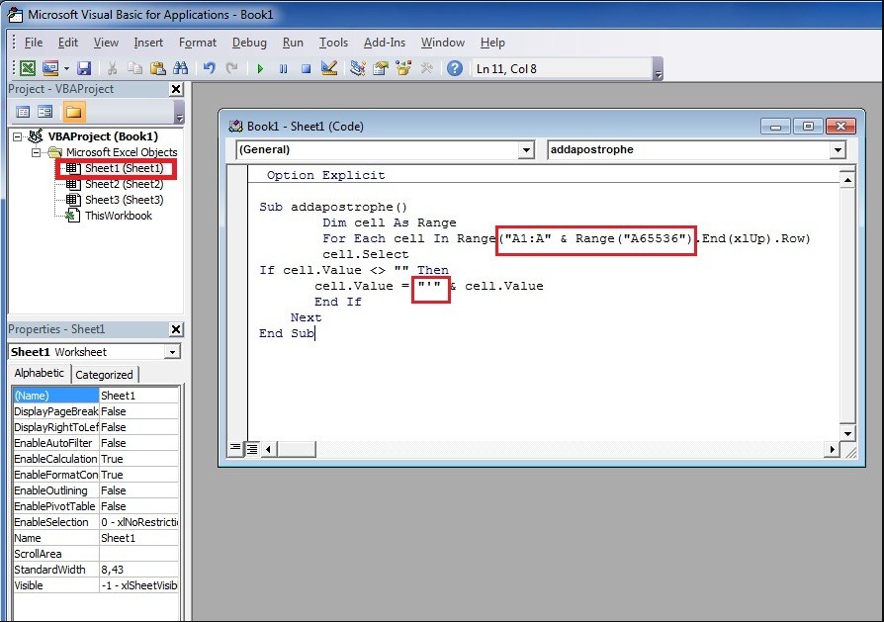The image size is (884, 622).
Task: Open Visual Basic Help question icon
Action: [x=455, y=68]
